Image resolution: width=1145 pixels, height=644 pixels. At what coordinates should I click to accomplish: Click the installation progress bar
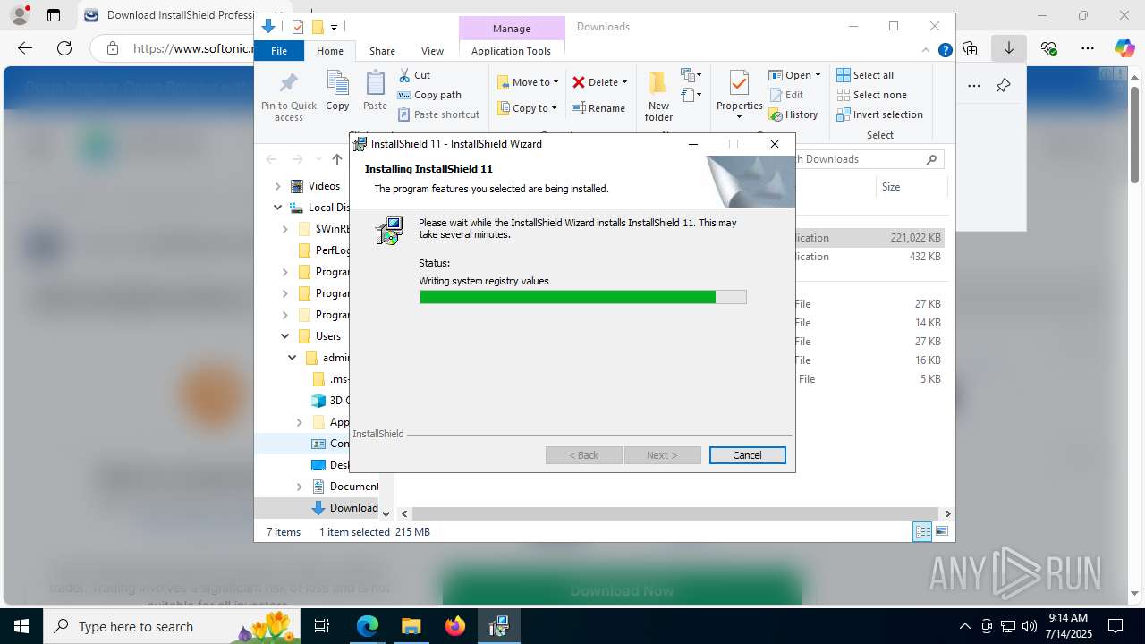(582, 297)
